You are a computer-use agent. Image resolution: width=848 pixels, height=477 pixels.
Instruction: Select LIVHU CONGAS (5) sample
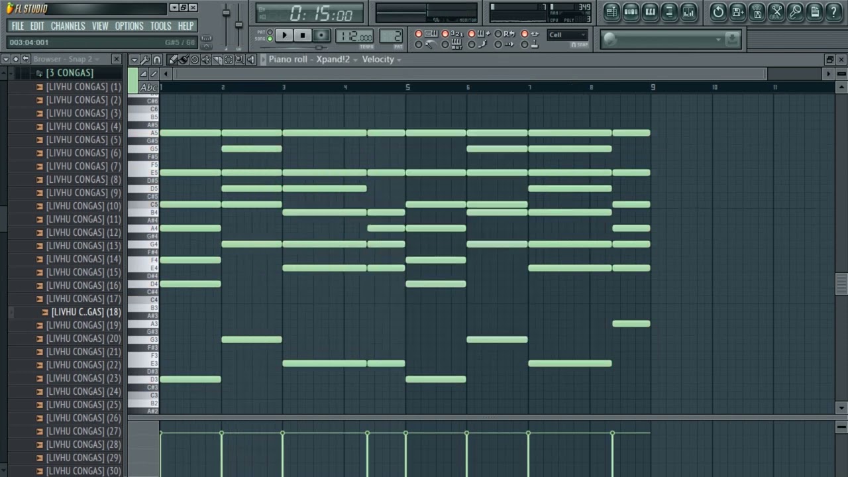click(83, 140)
